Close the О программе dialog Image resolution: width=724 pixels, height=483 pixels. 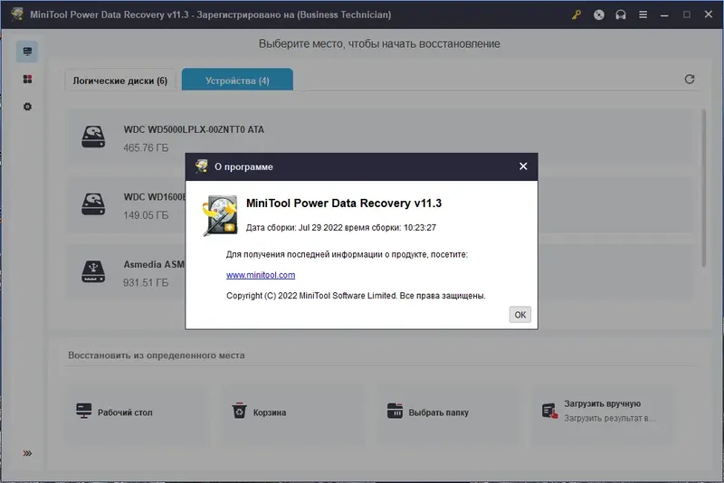(523, 166)
